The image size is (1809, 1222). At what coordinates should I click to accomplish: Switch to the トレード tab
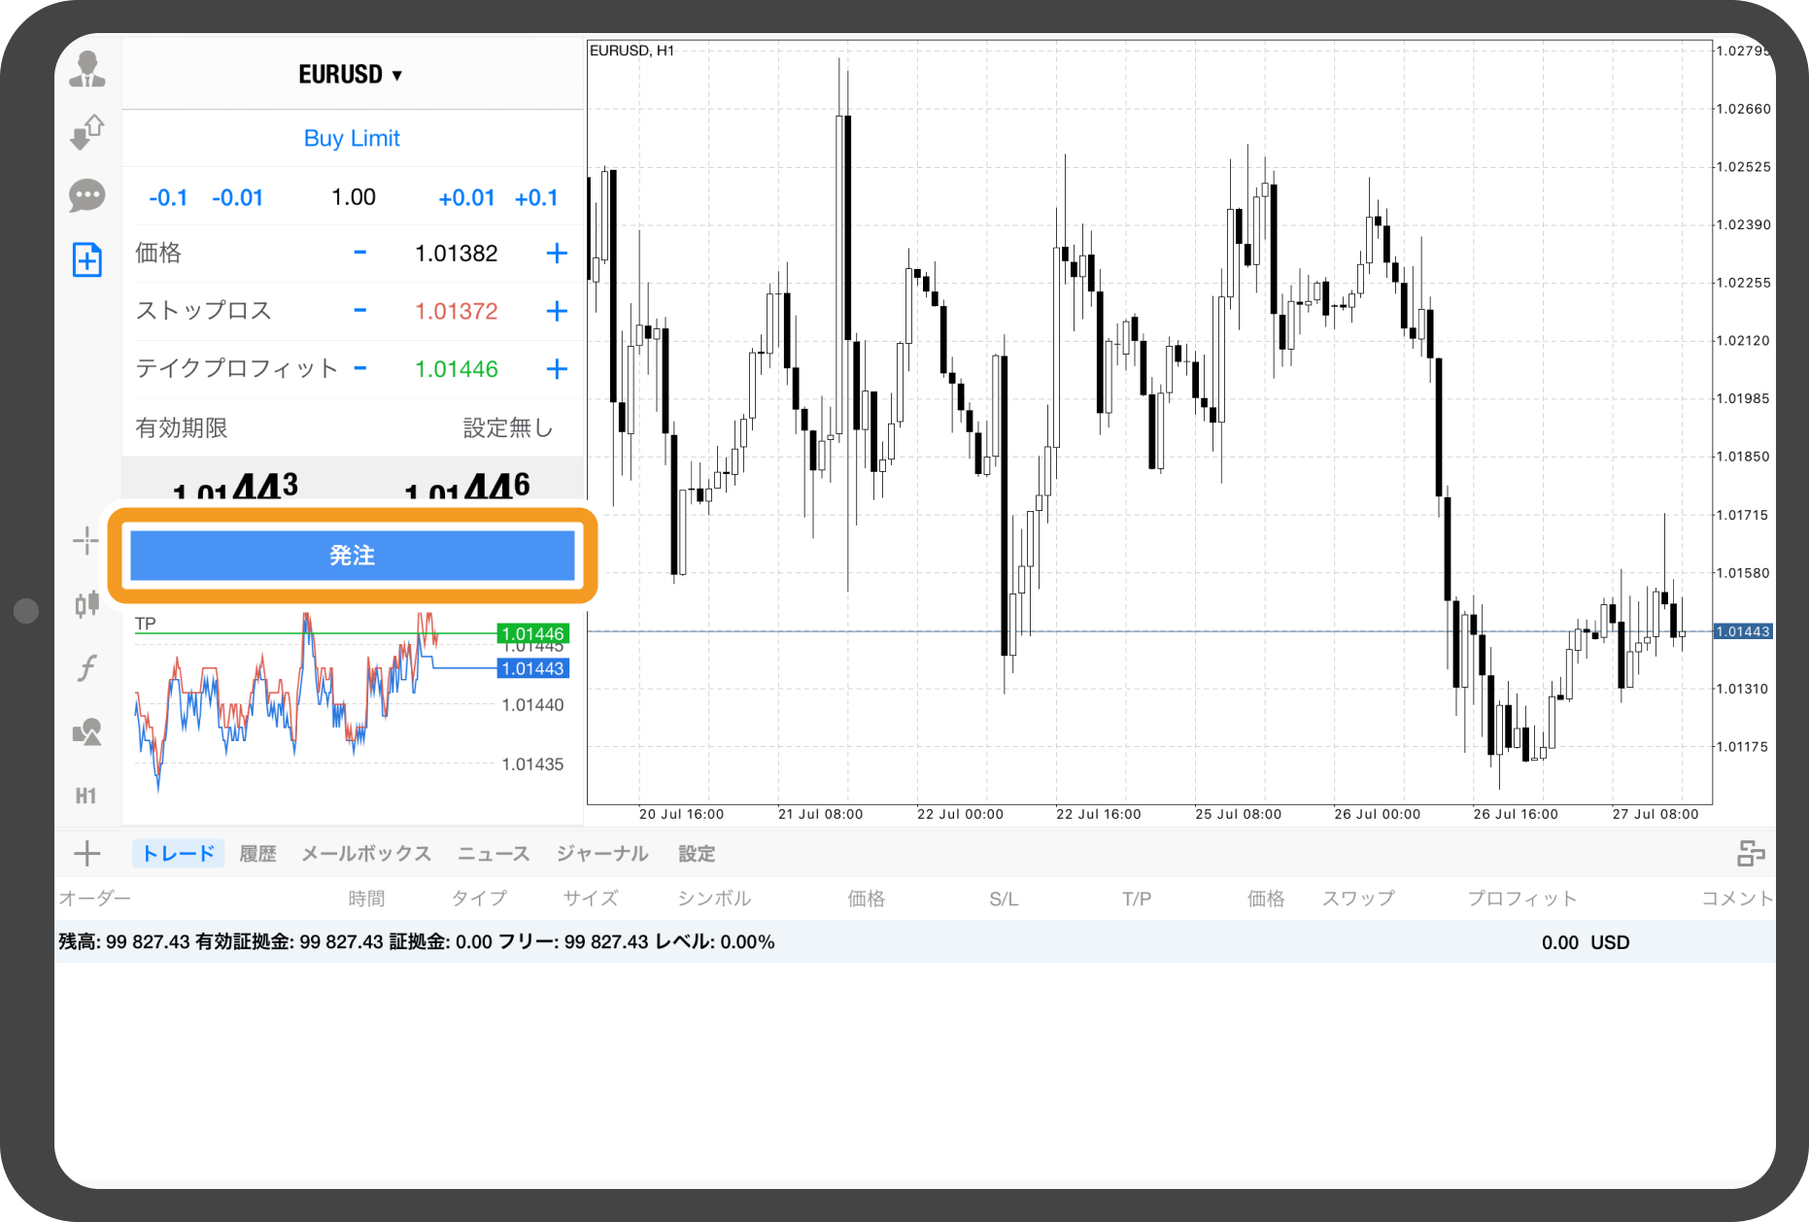pos(179,854)
